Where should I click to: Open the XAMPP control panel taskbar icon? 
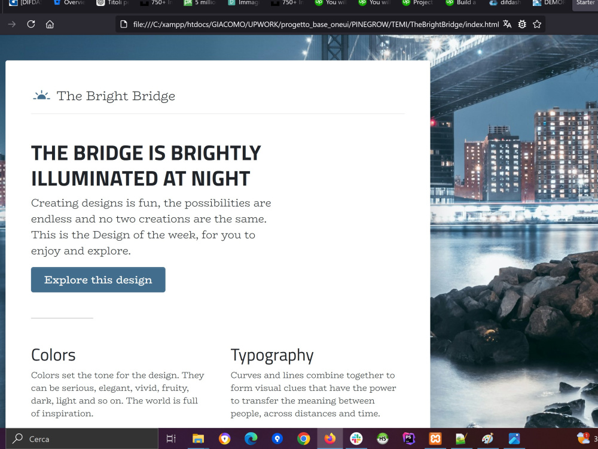click(435, 439)
